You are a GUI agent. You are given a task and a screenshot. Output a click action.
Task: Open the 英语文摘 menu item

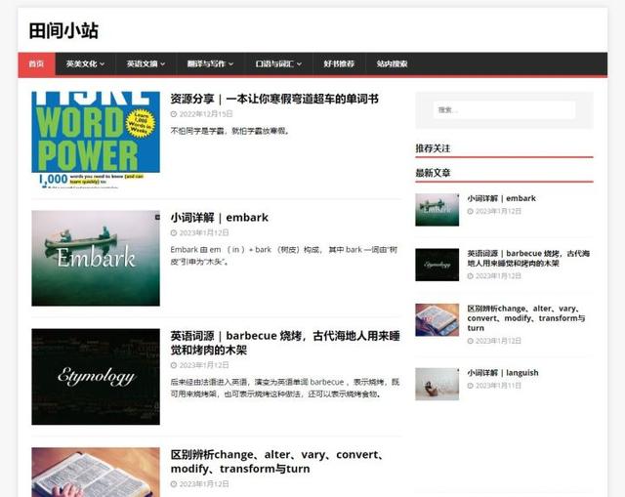142,63
